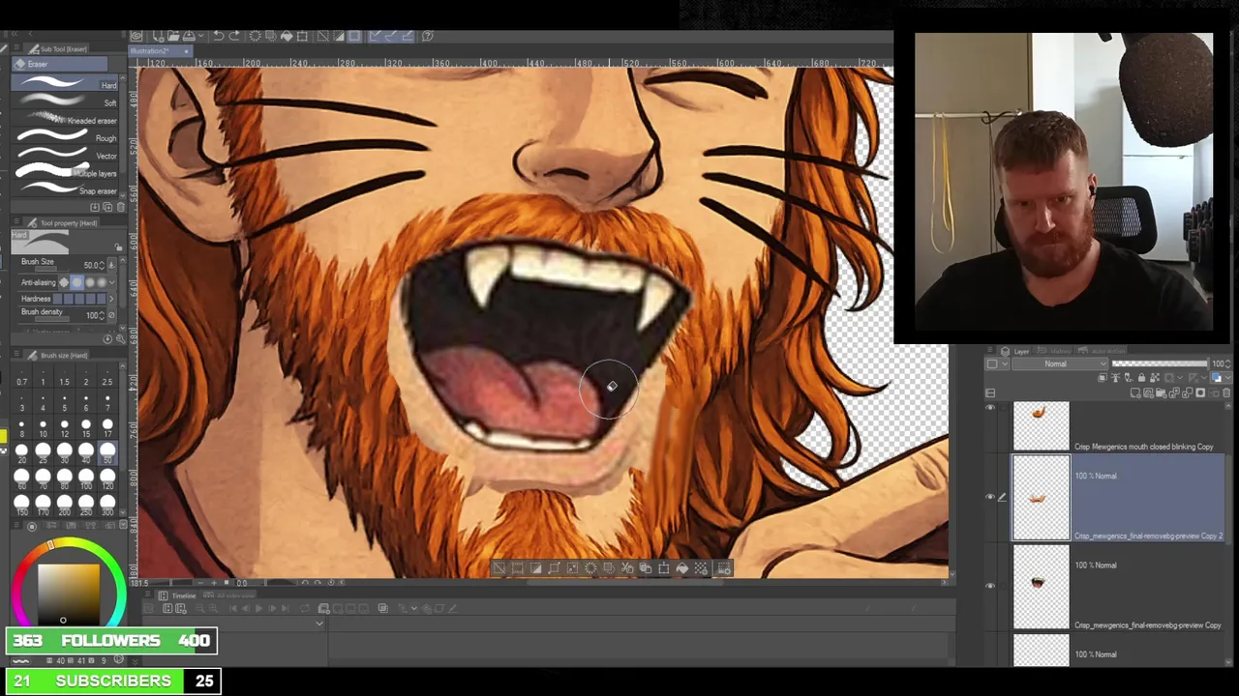Viewport: 1239px width, 696px height.
Task: Click the import sub tool download icon
Action: (94, 207)
